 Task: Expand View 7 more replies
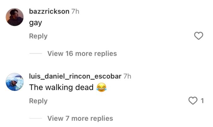coord(80,118)
